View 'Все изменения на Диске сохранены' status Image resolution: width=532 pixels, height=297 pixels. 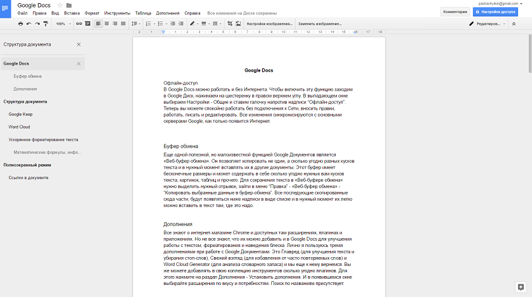point(242,13)
